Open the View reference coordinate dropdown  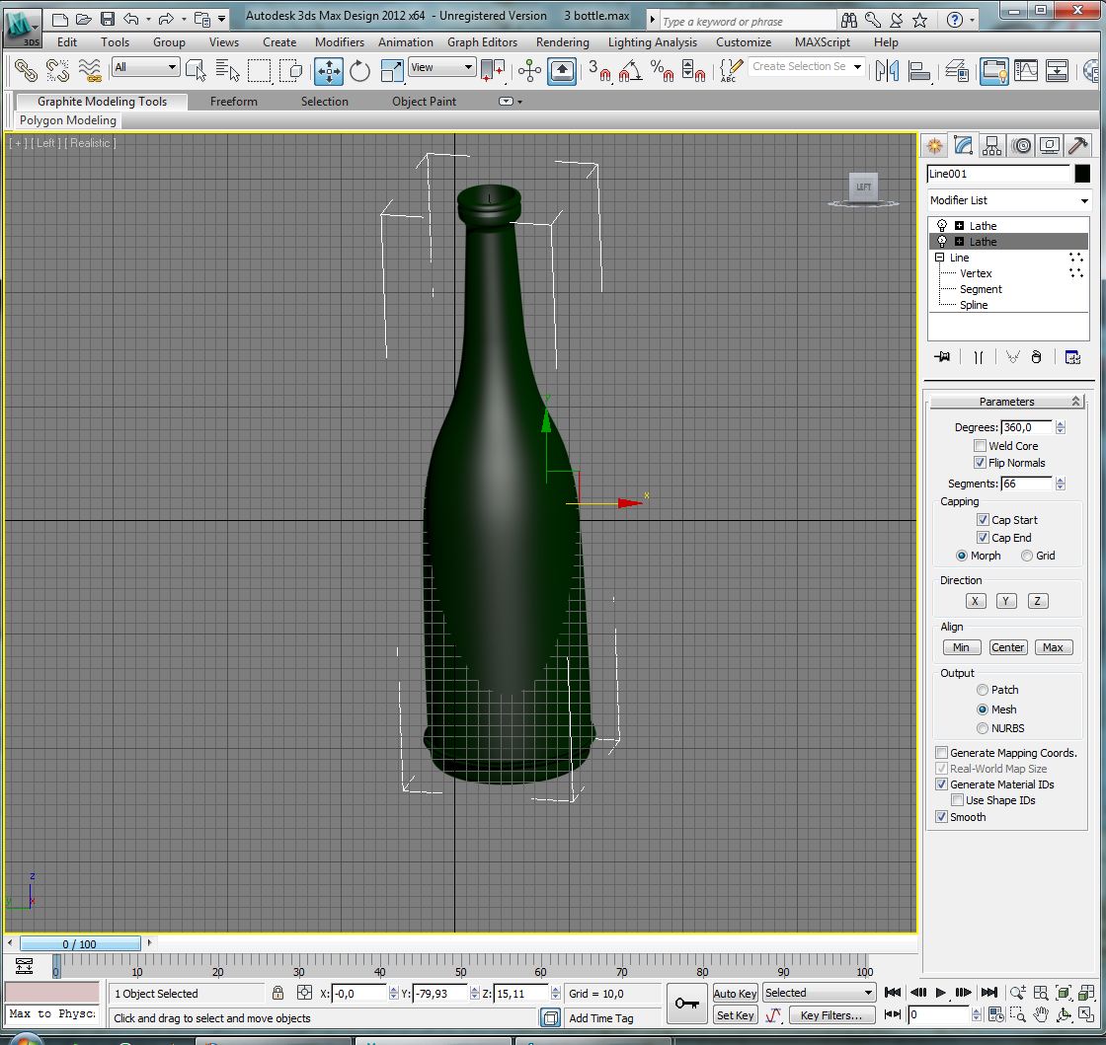(x=442, y=67)
